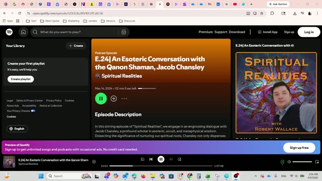Pause playback in bottom player bar
This screenshot has width=322, height=181.
pyautogui.click(x=161, y=159)
